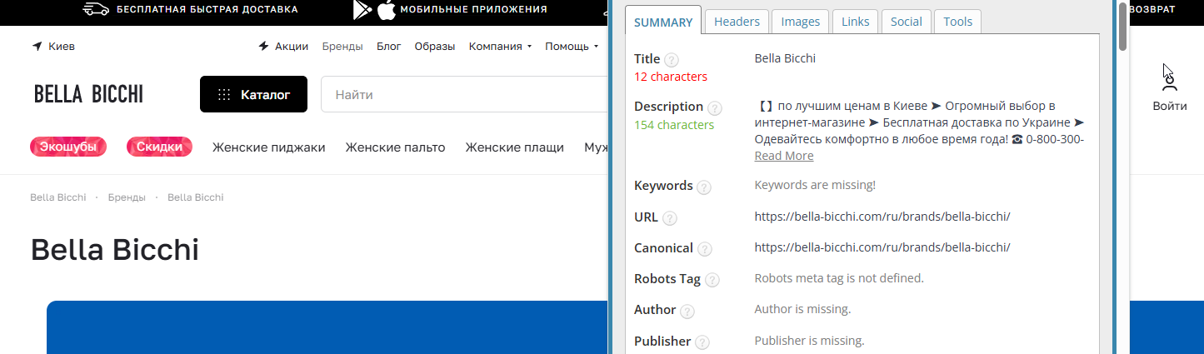Click the Скидки pink tag
This screenshot has width=1204, height=354.
click(160, 147)
